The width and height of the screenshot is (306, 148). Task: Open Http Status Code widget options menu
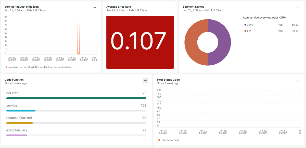pyautogui.click(x=298, y=81)
